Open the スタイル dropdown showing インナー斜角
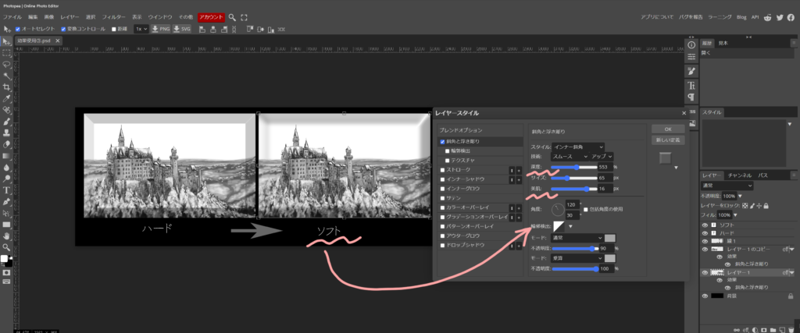 578,146
